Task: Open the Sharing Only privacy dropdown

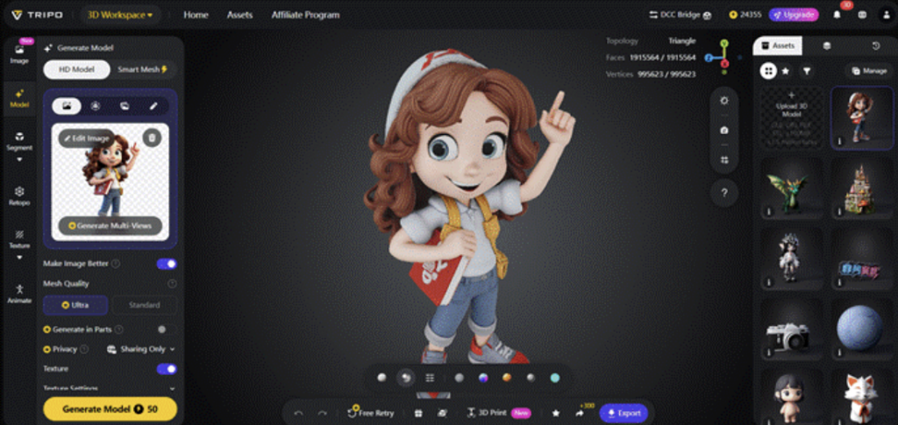Action: (x=141, y=349)
